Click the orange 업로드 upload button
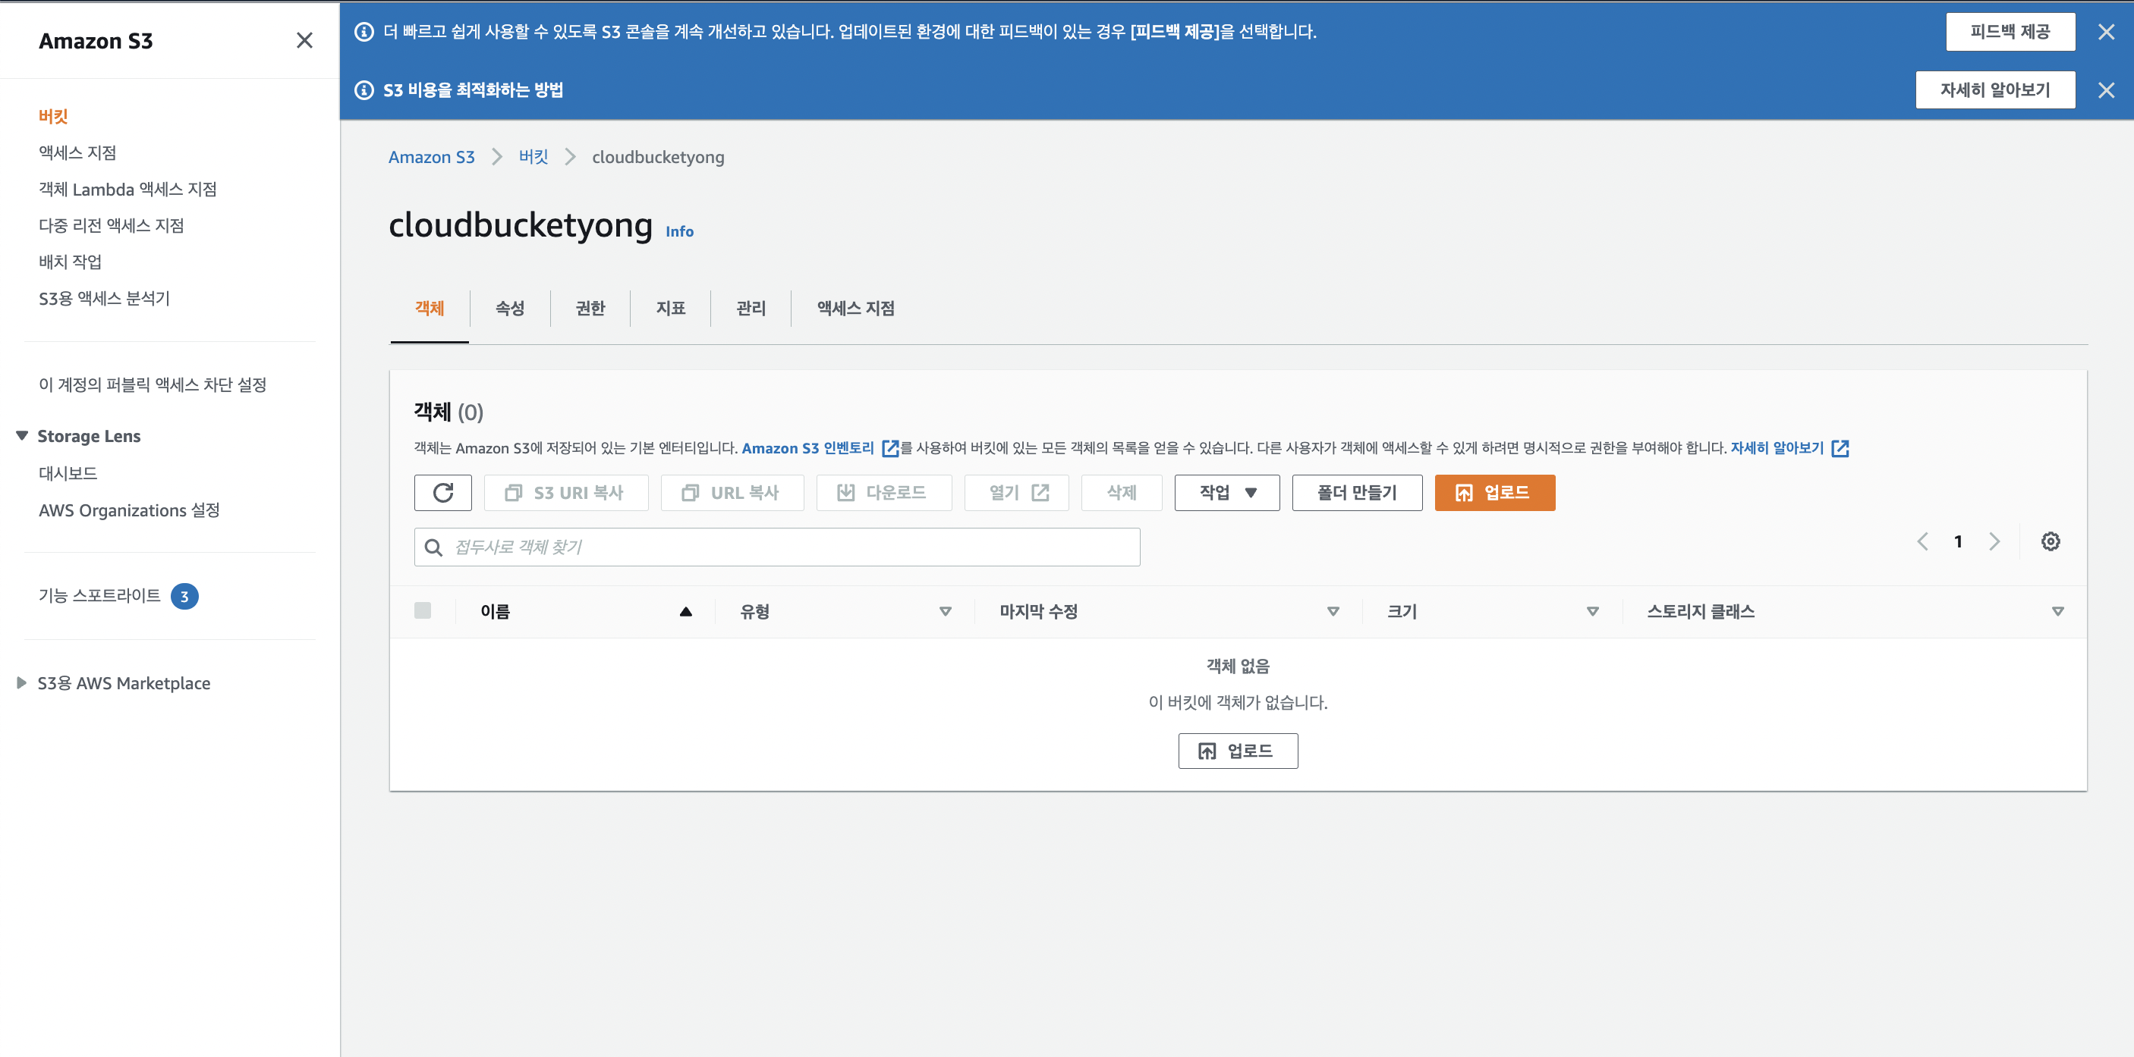Screen dimensions: 2134x1057 1493,493
